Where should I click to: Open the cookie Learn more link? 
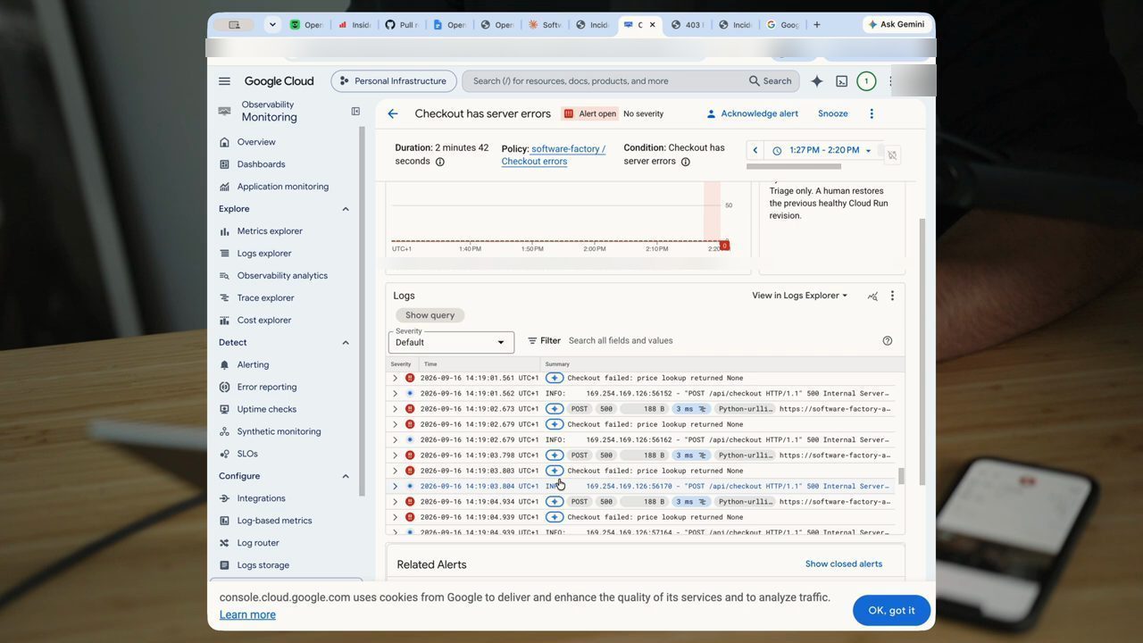click(x=247, y=614)
